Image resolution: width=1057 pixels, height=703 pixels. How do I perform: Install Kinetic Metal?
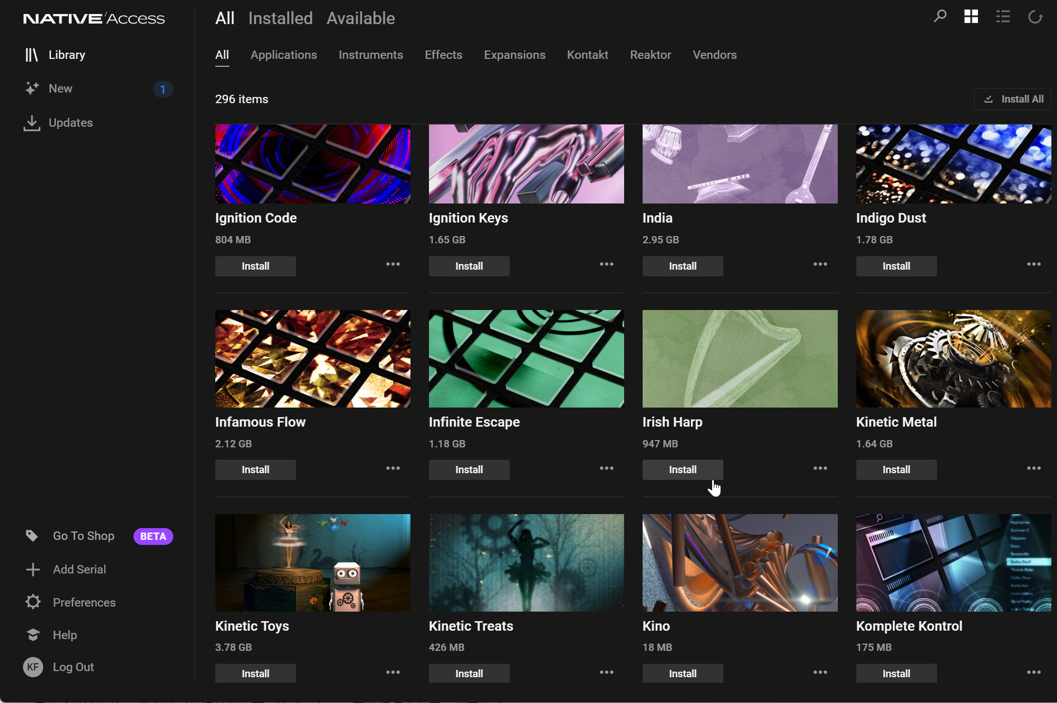tap(897, 470)
